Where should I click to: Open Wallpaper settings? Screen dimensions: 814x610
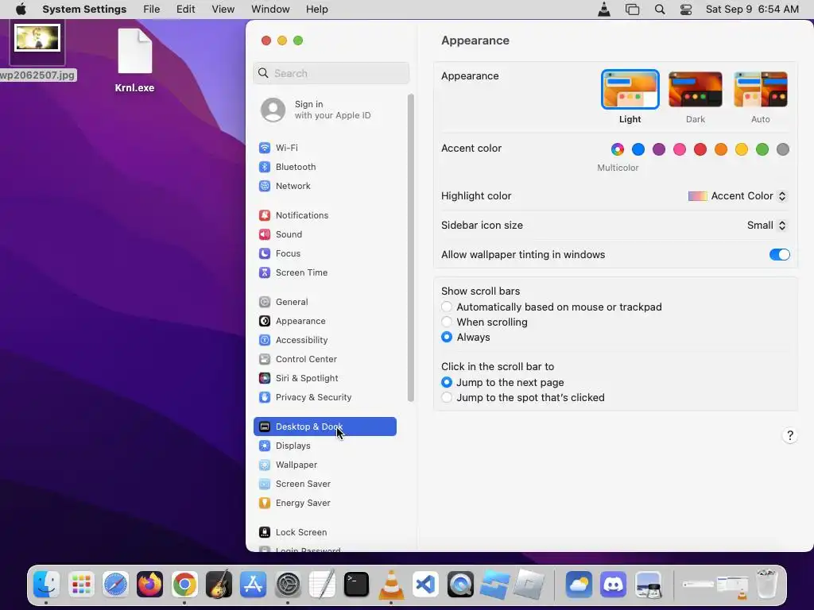(325, 465)
